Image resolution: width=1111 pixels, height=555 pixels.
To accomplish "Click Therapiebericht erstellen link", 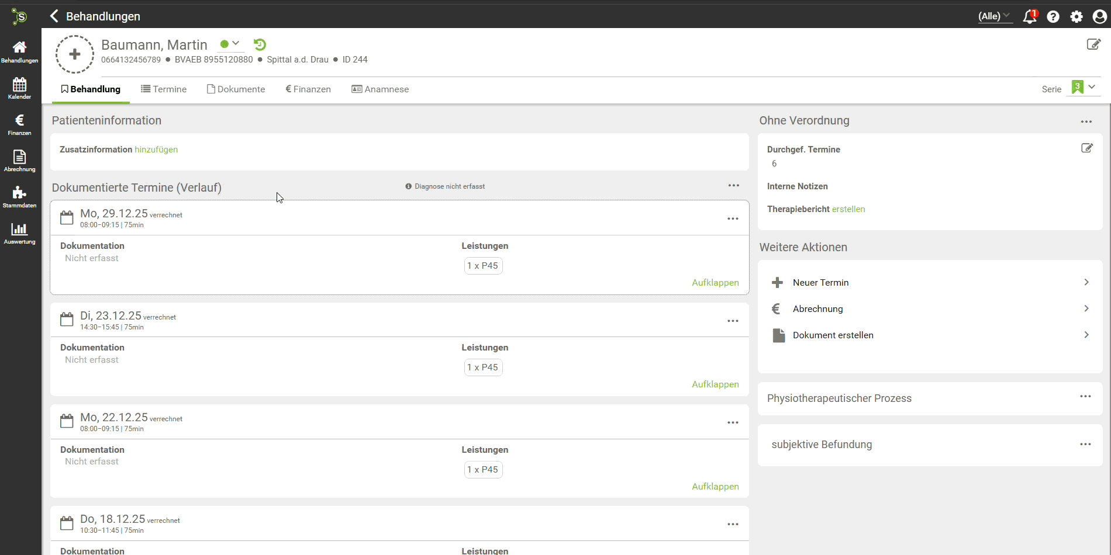I will (848, 209).
